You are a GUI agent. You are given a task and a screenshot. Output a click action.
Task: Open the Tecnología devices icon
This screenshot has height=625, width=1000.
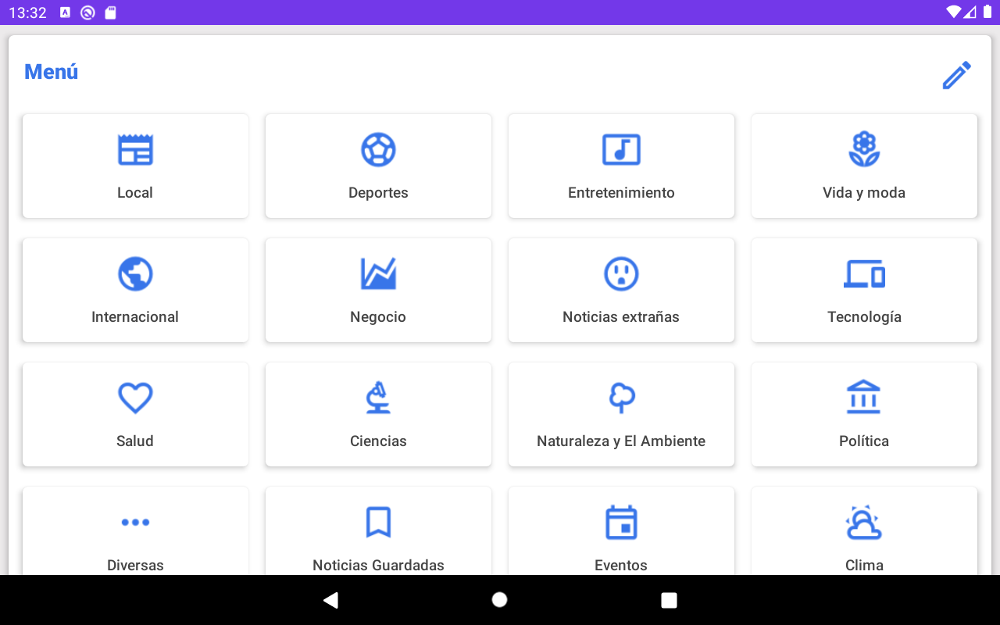[864, 273]
